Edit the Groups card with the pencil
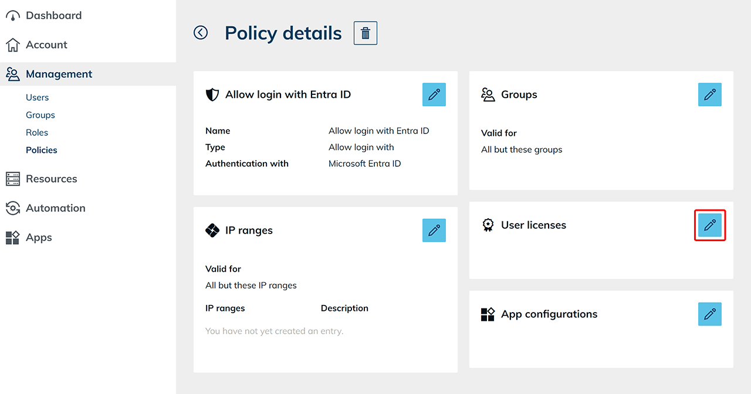 709,95
